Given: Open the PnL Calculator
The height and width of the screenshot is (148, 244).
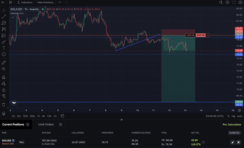Looking at the screenshot, I should tap(232, 125).
